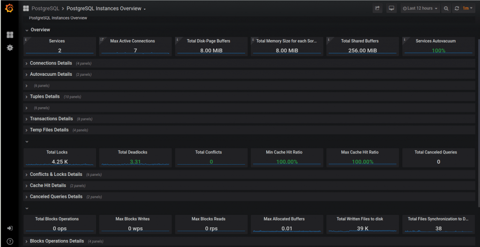Open the Max Active Connections panel title
480x247 pixels.
coord(133,41)
